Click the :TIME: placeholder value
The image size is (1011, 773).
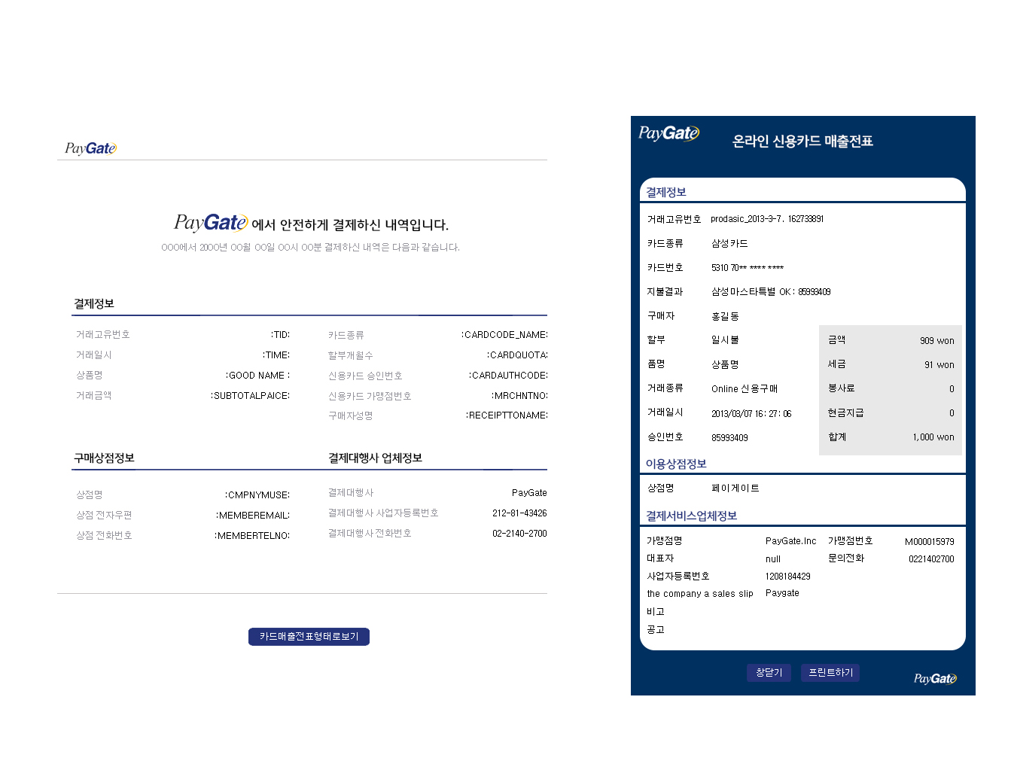pos(276,355)
